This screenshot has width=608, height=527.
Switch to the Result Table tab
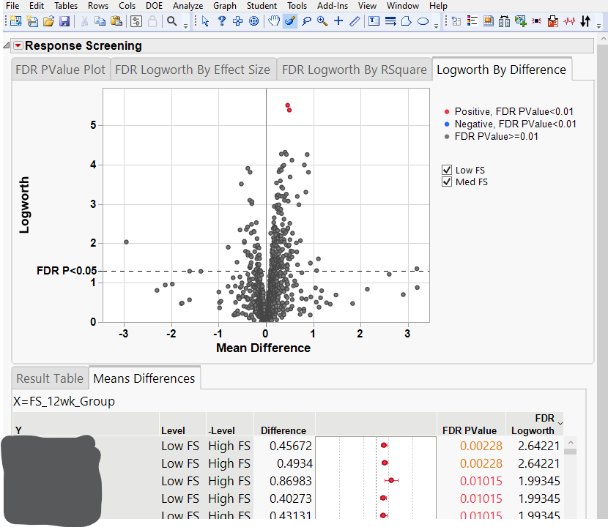point(49,378)
